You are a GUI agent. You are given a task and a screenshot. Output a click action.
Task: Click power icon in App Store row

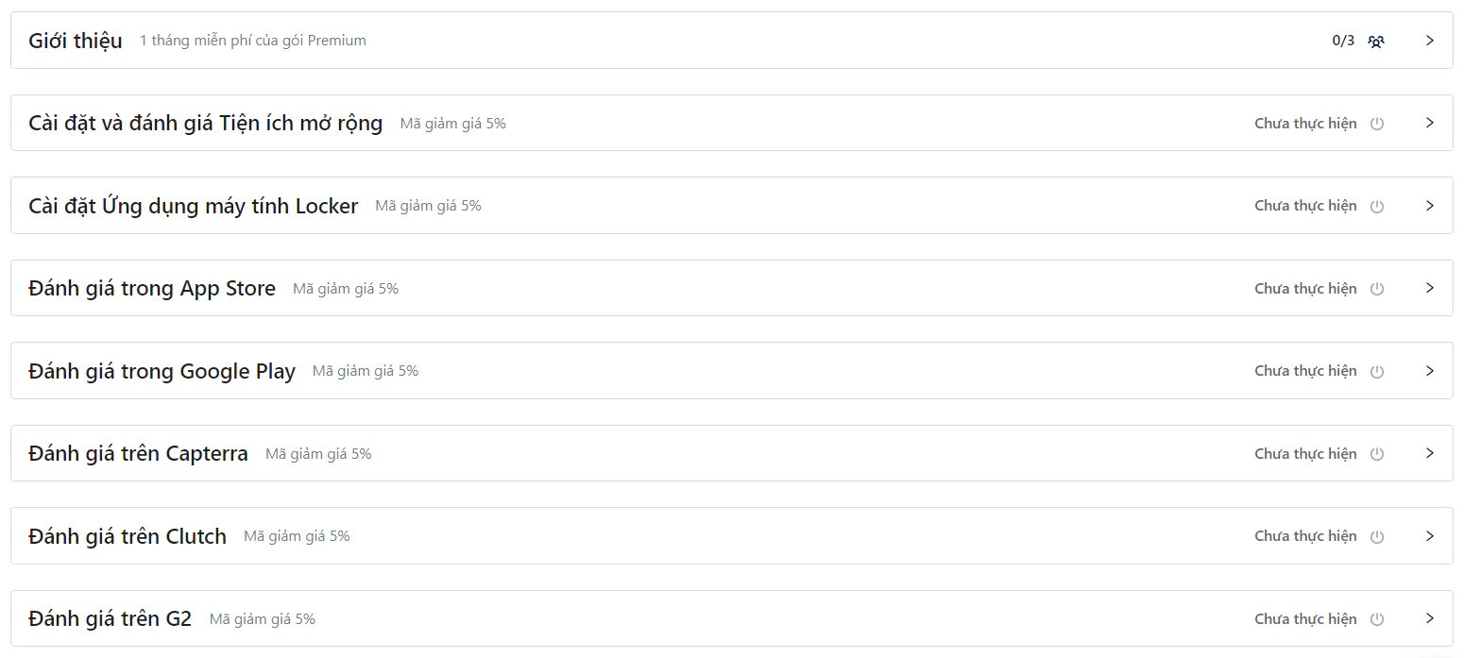click(x=1377, y=289)
